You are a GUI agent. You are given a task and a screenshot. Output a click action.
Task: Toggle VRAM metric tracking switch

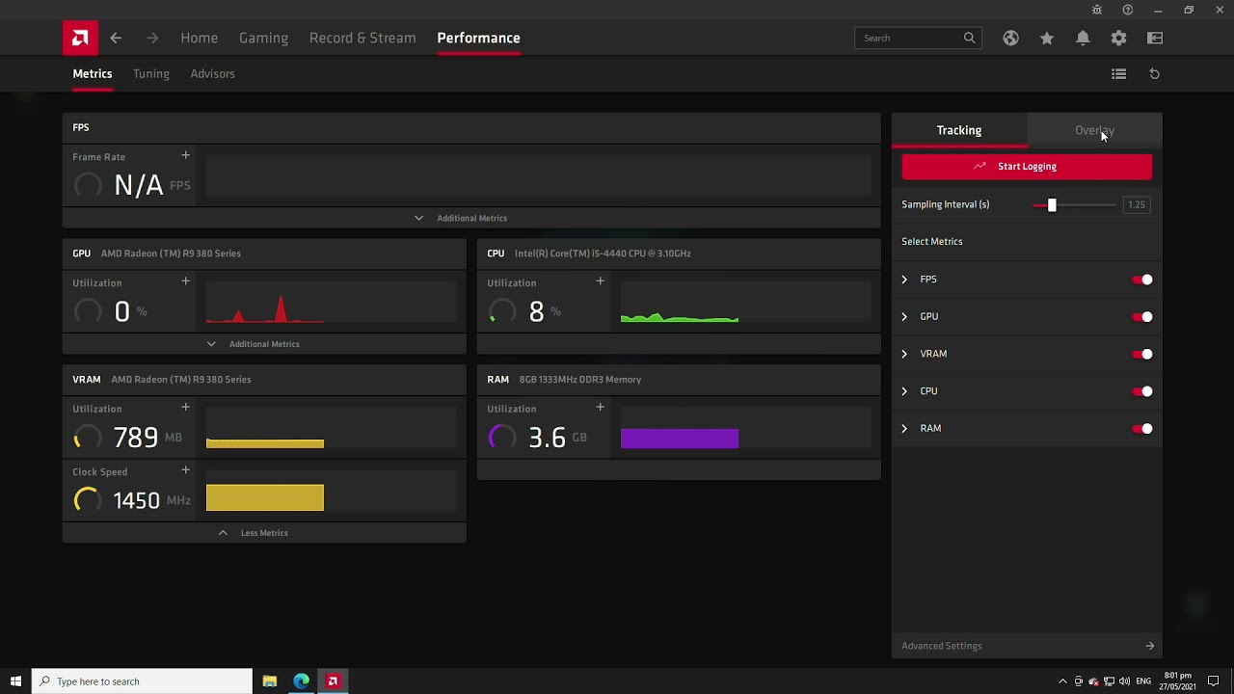(x=1142, y=354)
